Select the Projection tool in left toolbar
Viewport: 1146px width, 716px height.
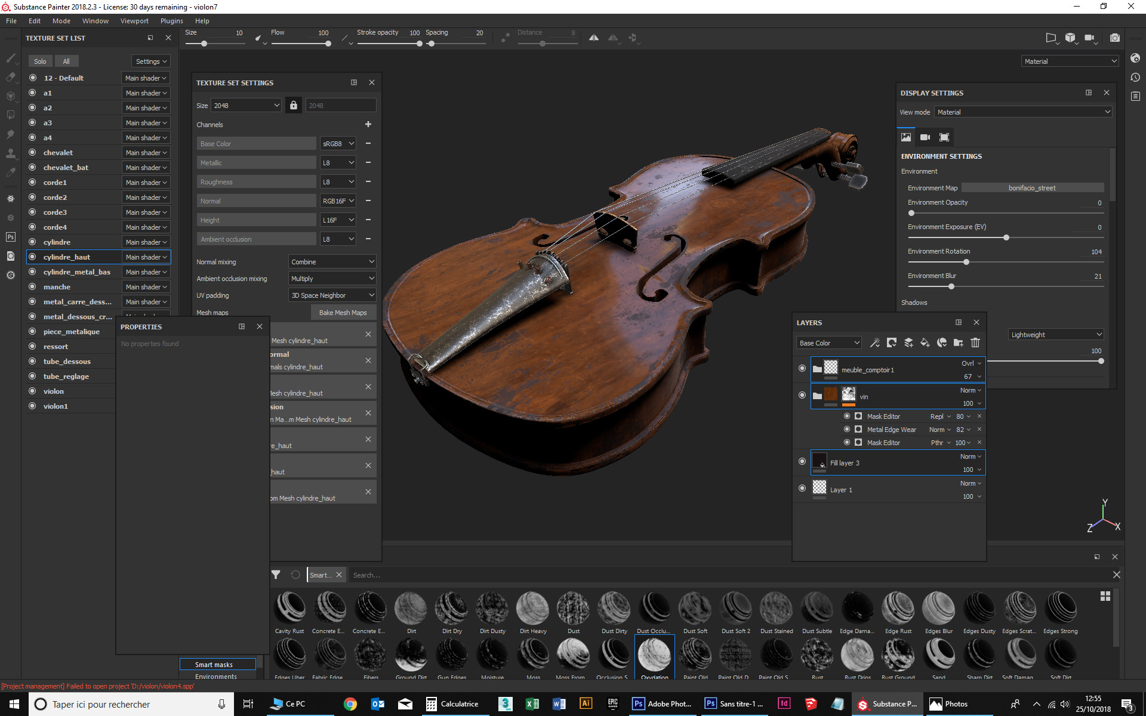pyautogui.click(x=10, y=96)
